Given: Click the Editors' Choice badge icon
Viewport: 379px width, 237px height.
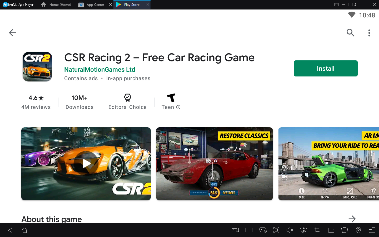Looking at the screenshot, I should pyautogui.click(x=128, y=98).
